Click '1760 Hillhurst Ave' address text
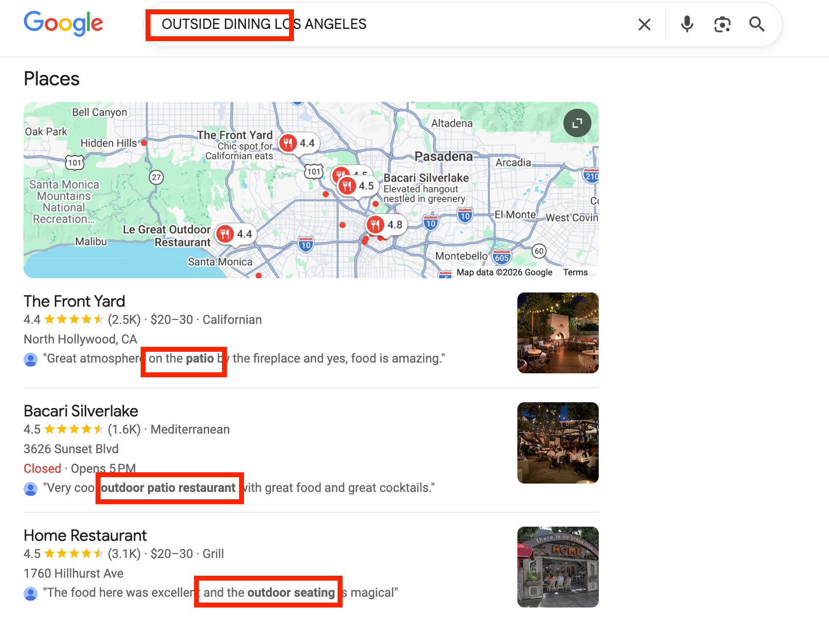 [x=73, y=574]
